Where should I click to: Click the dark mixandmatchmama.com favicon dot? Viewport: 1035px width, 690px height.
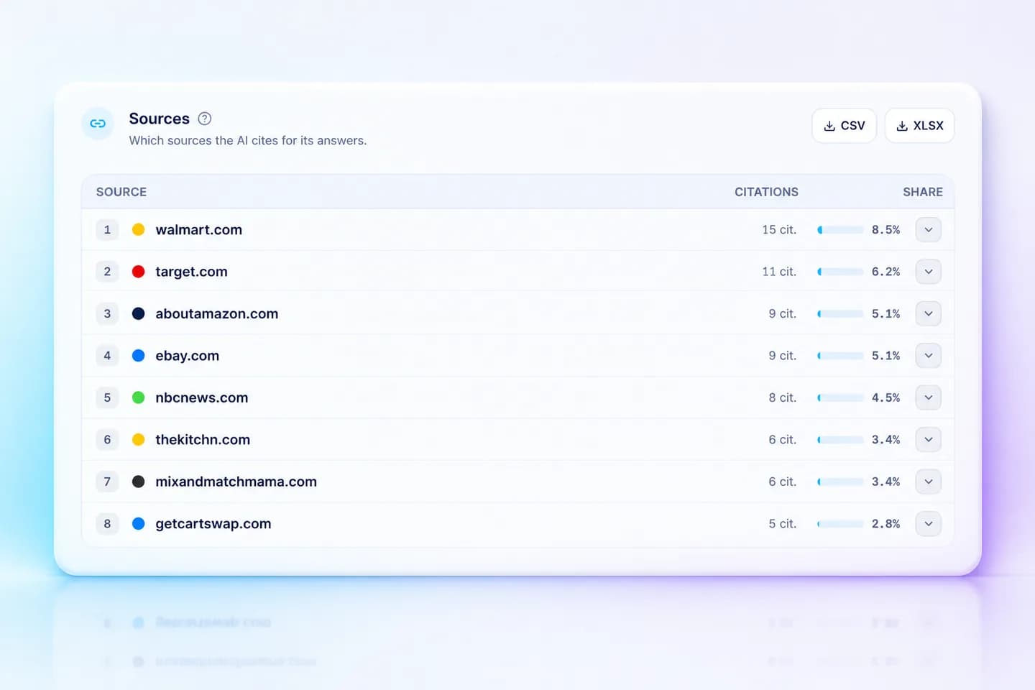tap(139, 482)
